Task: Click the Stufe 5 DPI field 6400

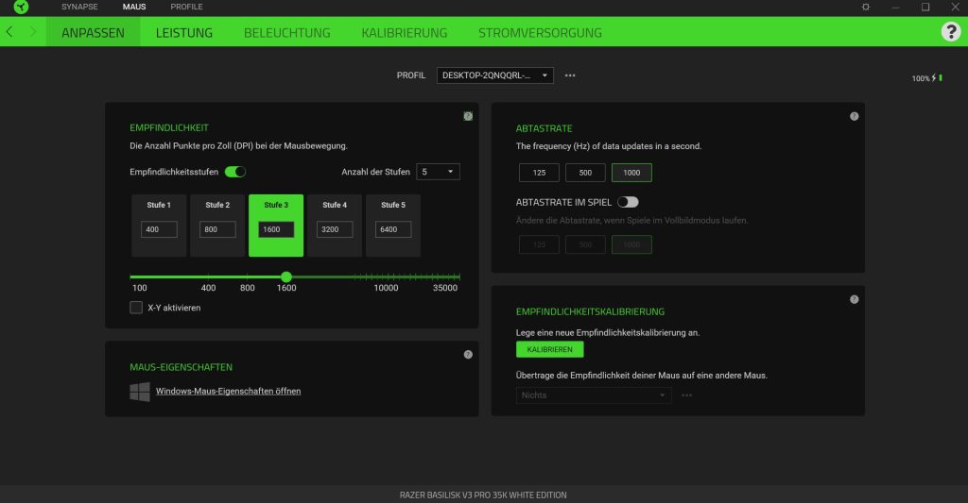Action: tap(393, 229)
